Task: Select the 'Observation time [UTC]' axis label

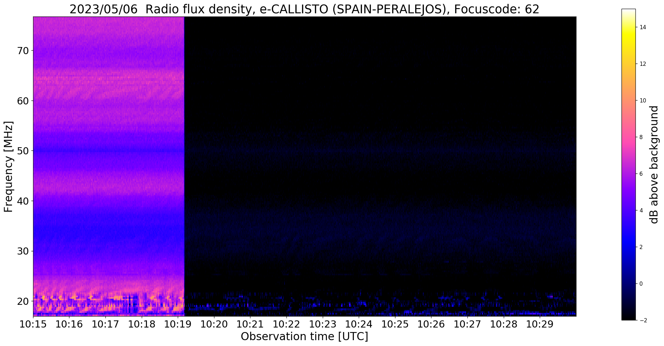Action: tap(304, 337)
